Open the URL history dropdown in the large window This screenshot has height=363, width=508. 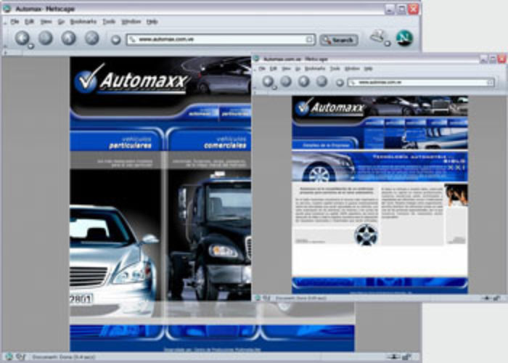point(310,39)
